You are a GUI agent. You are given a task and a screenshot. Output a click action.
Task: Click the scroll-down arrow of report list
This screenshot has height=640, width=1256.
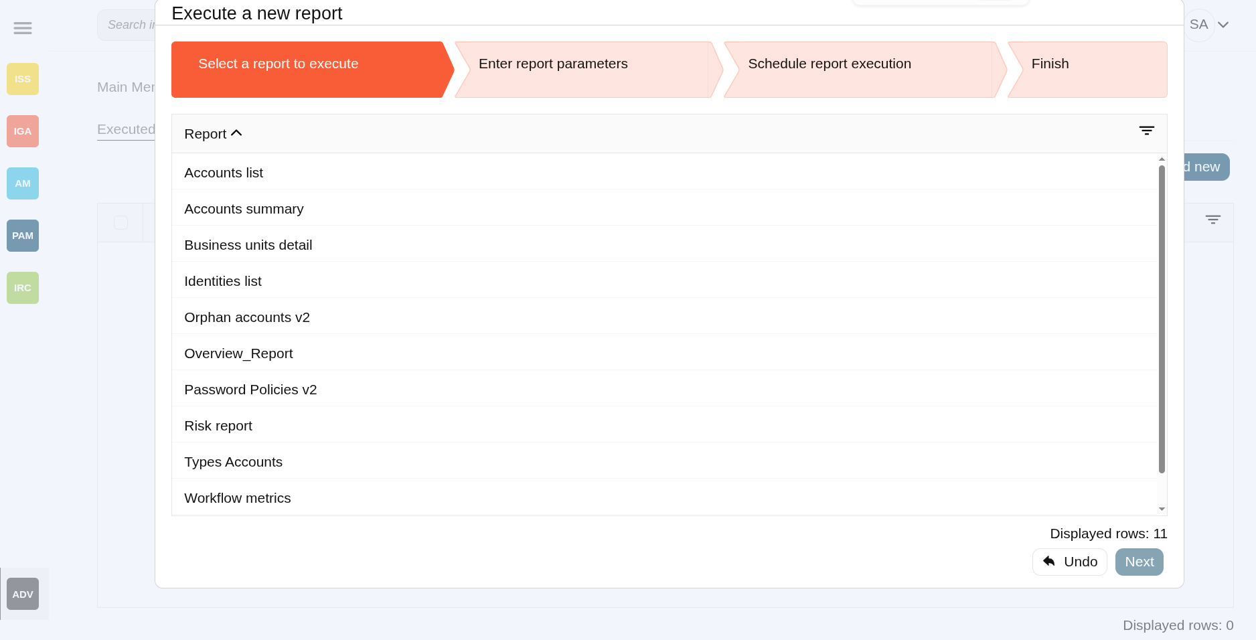point(1162,509)
